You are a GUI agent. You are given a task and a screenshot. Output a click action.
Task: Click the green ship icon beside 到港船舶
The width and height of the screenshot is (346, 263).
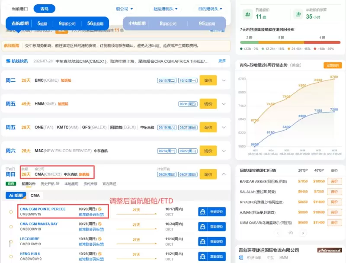click(248, 14)
